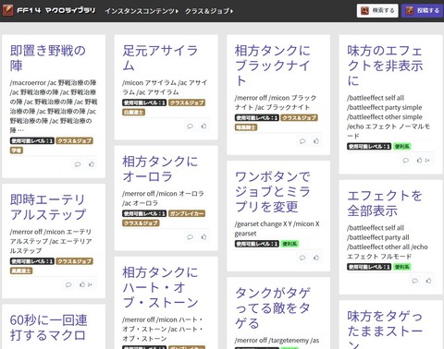Open the 味方のエフェクトを非表示に macro

click(x=385, y=66)
